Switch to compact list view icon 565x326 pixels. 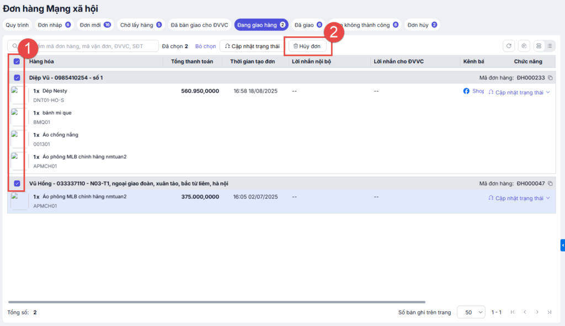click(x=550, y=46)
